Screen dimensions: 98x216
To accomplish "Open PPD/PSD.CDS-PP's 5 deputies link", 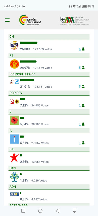I will pyautogui.click(x=80, y=86).
